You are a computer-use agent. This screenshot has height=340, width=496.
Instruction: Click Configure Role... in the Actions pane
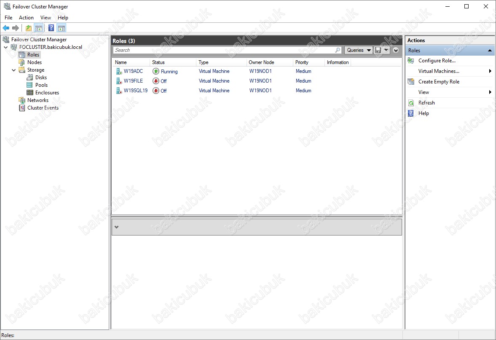pyautogui.click(x=437, y=61)
